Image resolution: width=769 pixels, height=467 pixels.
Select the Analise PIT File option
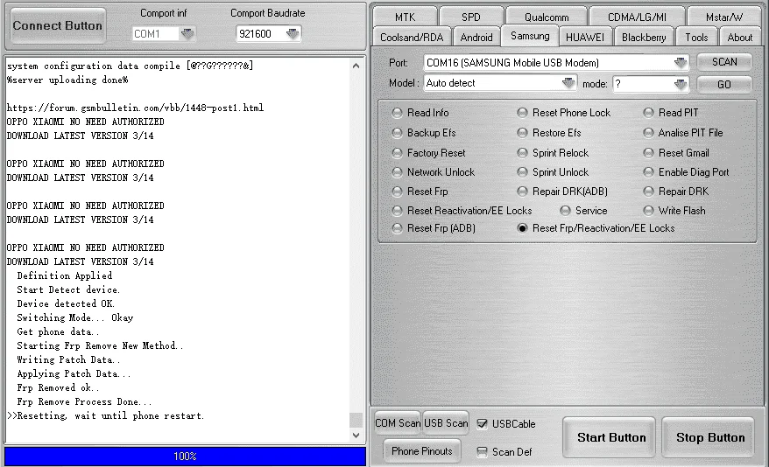(x=683, y=133)
